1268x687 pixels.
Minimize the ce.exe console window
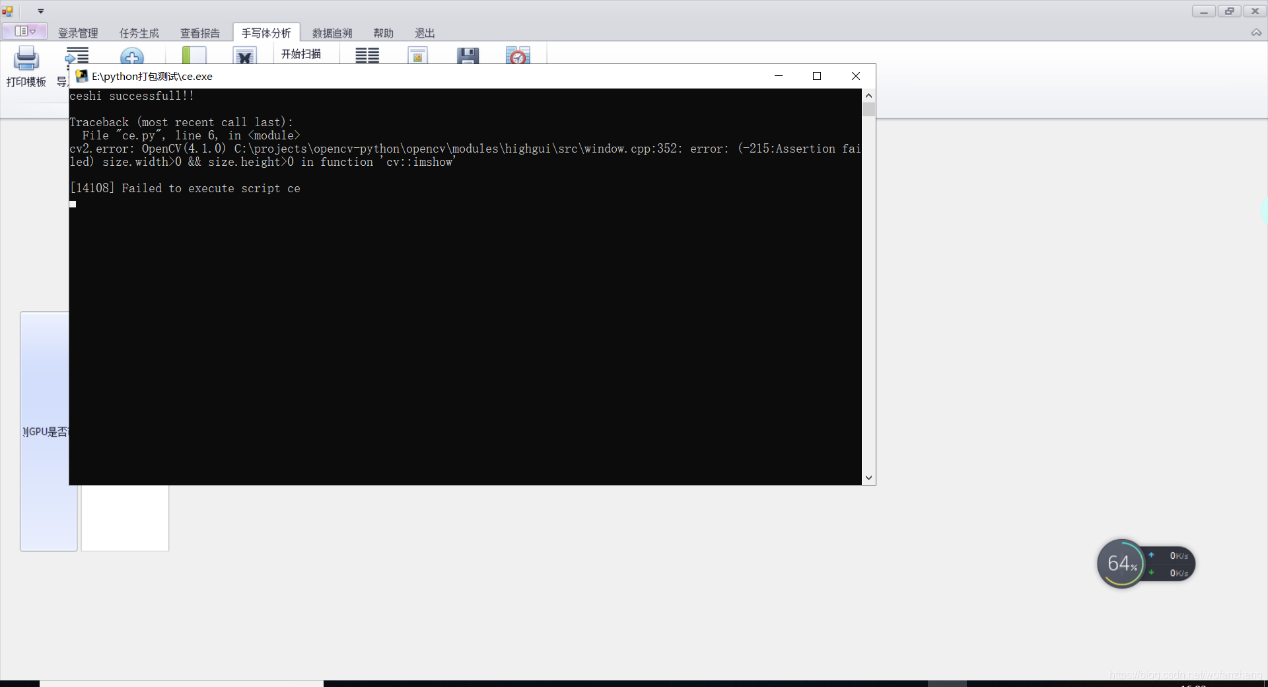pos(779,76)
